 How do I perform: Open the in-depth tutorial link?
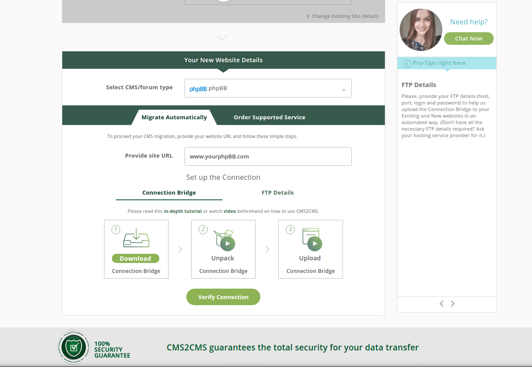click(183, 211)
